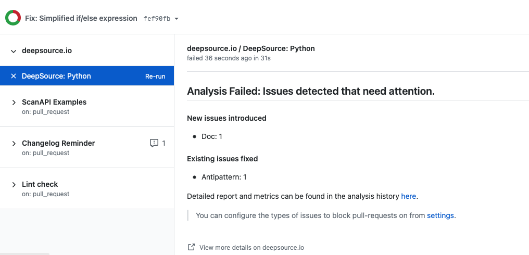This screenshot has width=529, height=255.
Task: Click the 'New issues introduced' label
Action: pyautogui.click(x=226, y=119)
